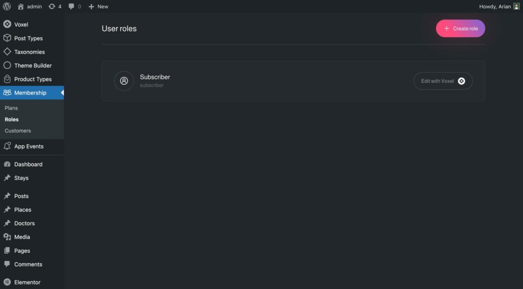Image resolution: width=523 pixels, height=289 pixels.
Task: Open the Plans submenu item
Action: [x=11, y=108]
